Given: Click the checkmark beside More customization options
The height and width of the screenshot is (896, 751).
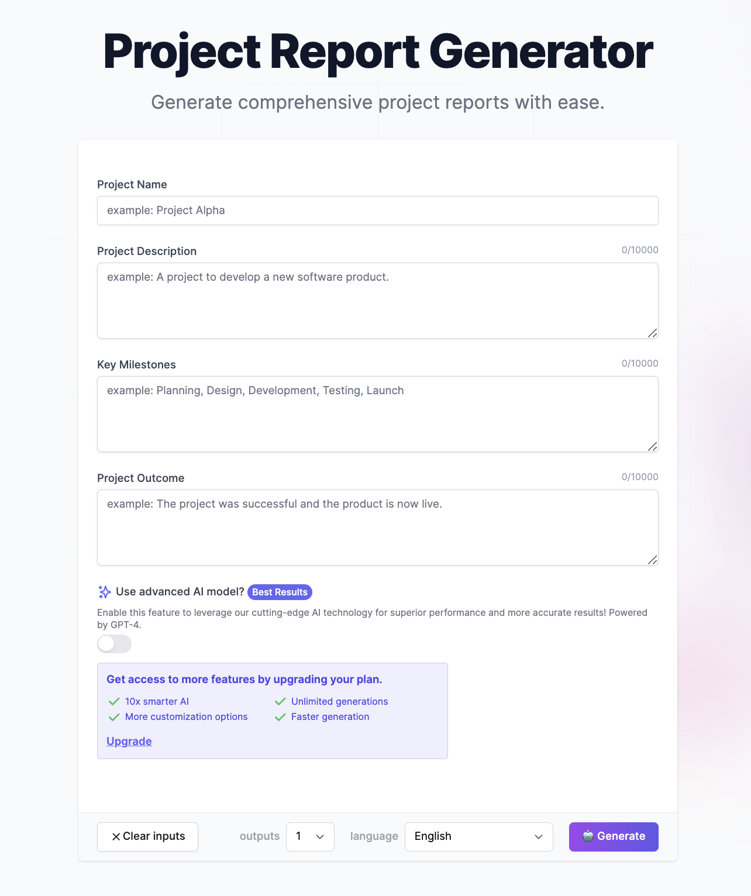Looking at the screenshot, I should (112, 716).
